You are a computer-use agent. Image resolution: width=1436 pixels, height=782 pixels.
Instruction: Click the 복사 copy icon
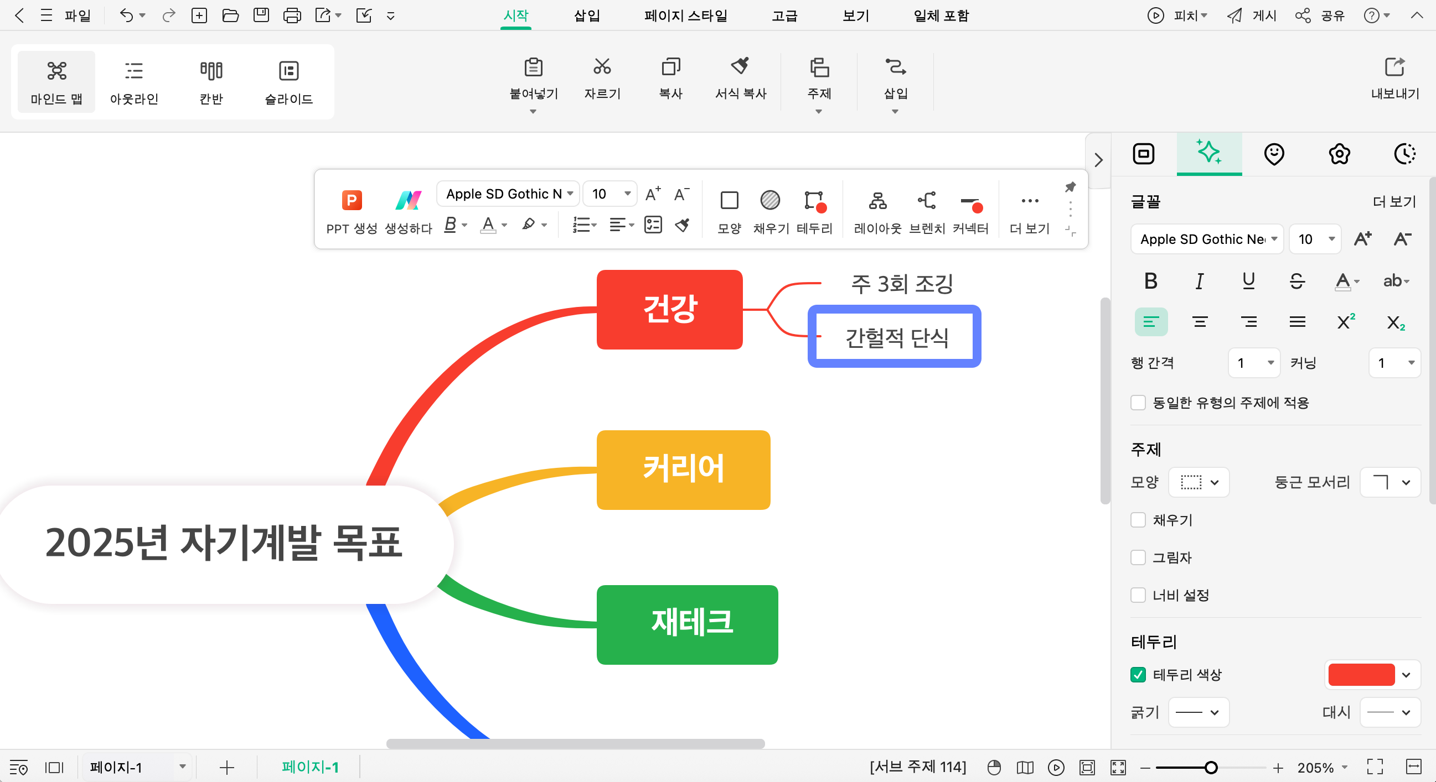[x=670, y=79]
